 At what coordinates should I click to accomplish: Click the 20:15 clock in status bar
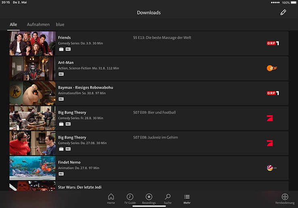click(6, 2)
